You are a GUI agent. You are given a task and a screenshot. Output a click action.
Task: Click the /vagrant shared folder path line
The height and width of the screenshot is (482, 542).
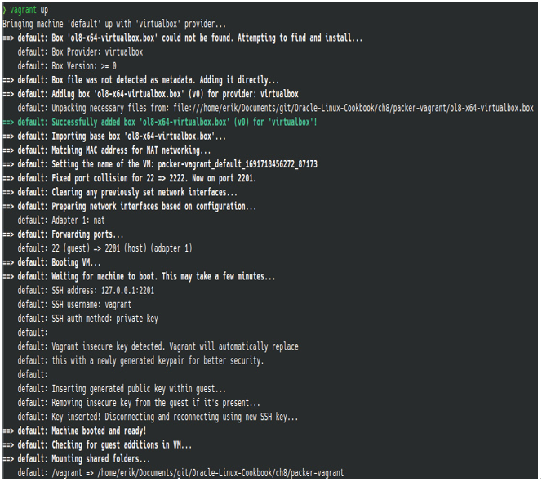(x=180, y=473)
